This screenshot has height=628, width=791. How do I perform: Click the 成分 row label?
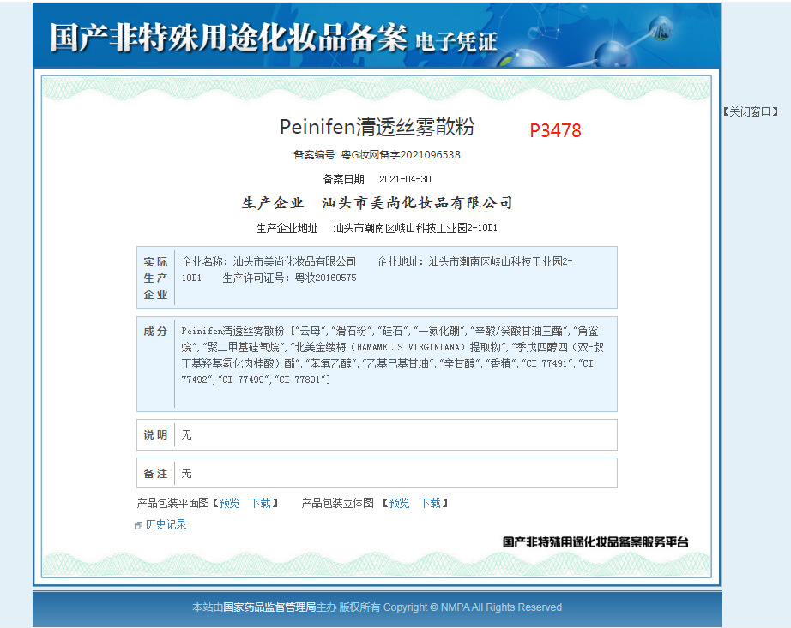tap(155, 332)
